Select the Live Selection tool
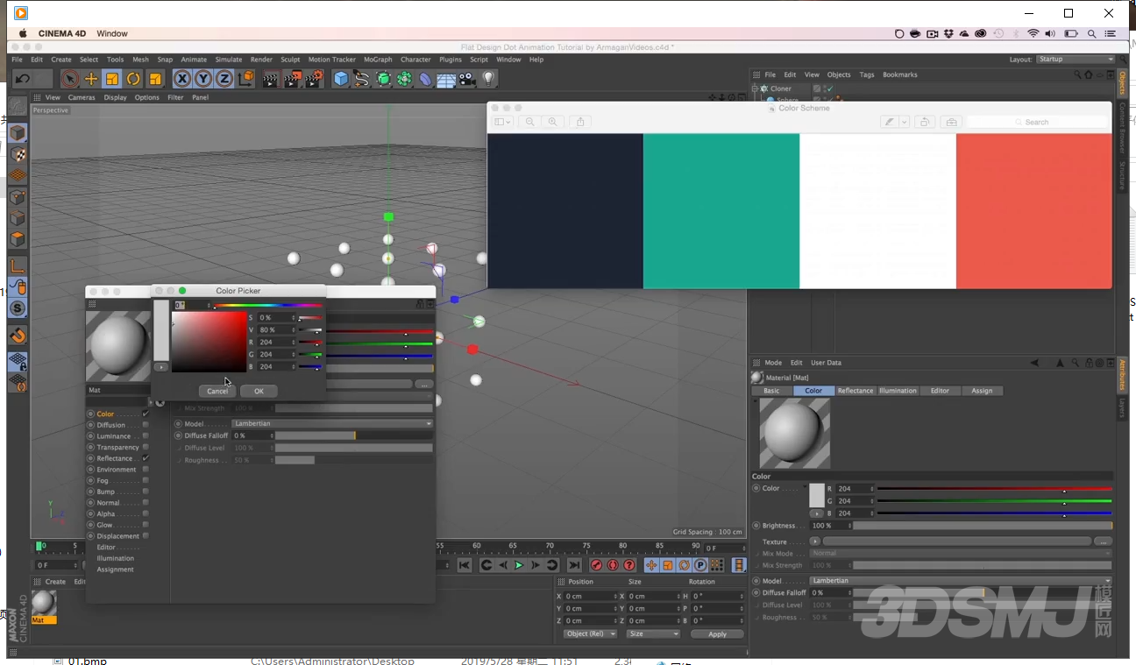Image resolution: width=1136 pixels, height=665 pixels. [x=70, y=79]
